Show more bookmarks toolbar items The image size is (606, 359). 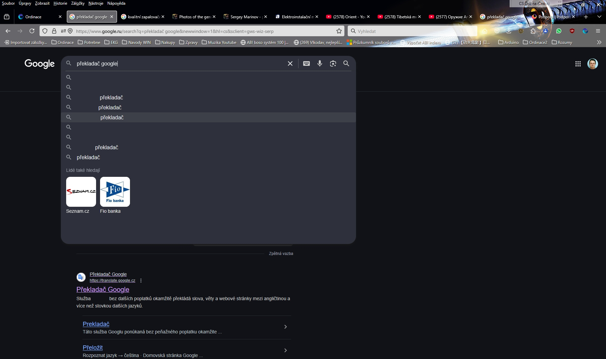[599, 42]
